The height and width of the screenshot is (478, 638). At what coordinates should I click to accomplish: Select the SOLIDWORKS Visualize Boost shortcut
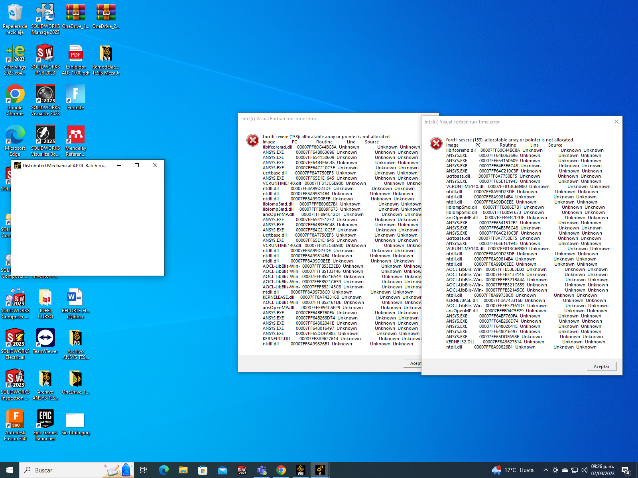(45, 141)
